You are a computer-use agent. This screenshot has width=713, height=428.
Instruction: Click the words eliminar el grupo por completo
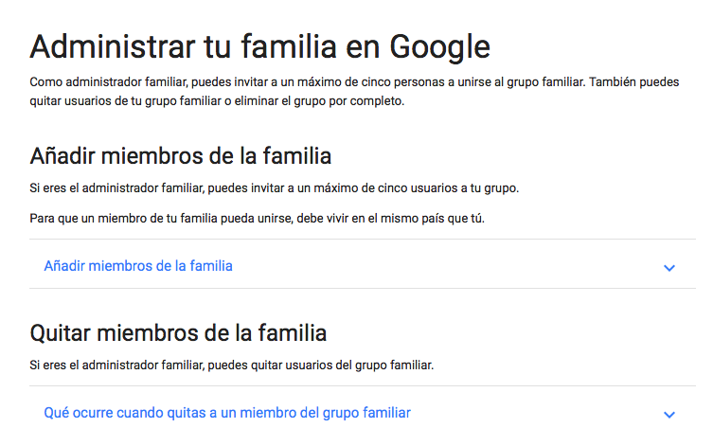tap(319, 101)
